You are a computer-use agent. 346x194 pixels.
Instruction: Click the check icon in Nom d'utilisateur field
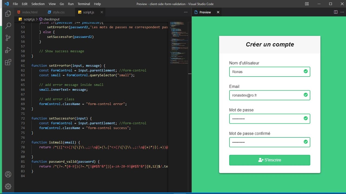click(305, 71)
